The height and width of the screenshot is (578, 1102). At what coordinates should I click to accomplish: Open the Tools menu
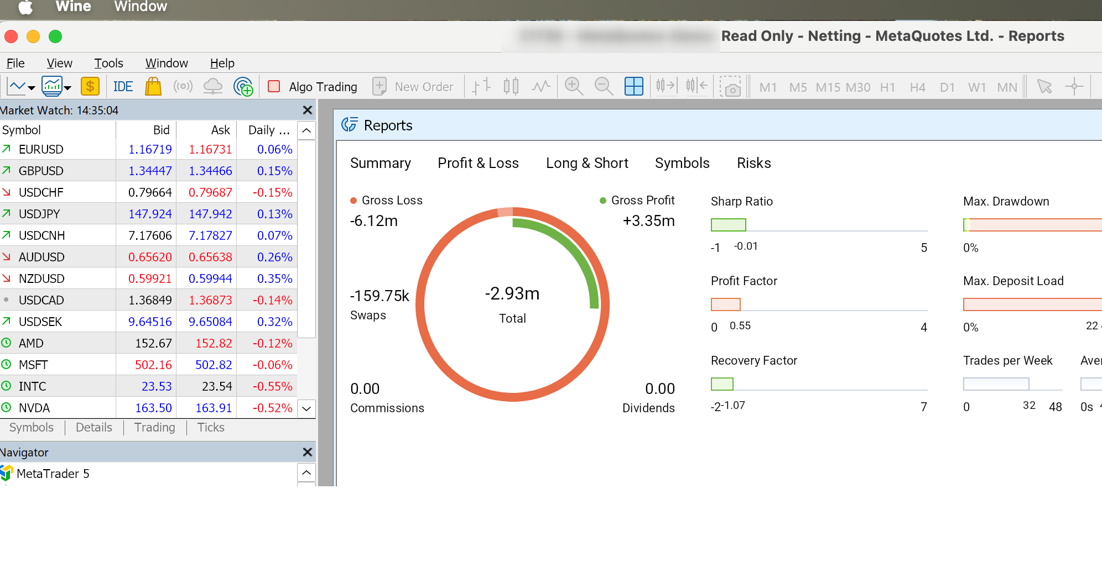(108, 63)
